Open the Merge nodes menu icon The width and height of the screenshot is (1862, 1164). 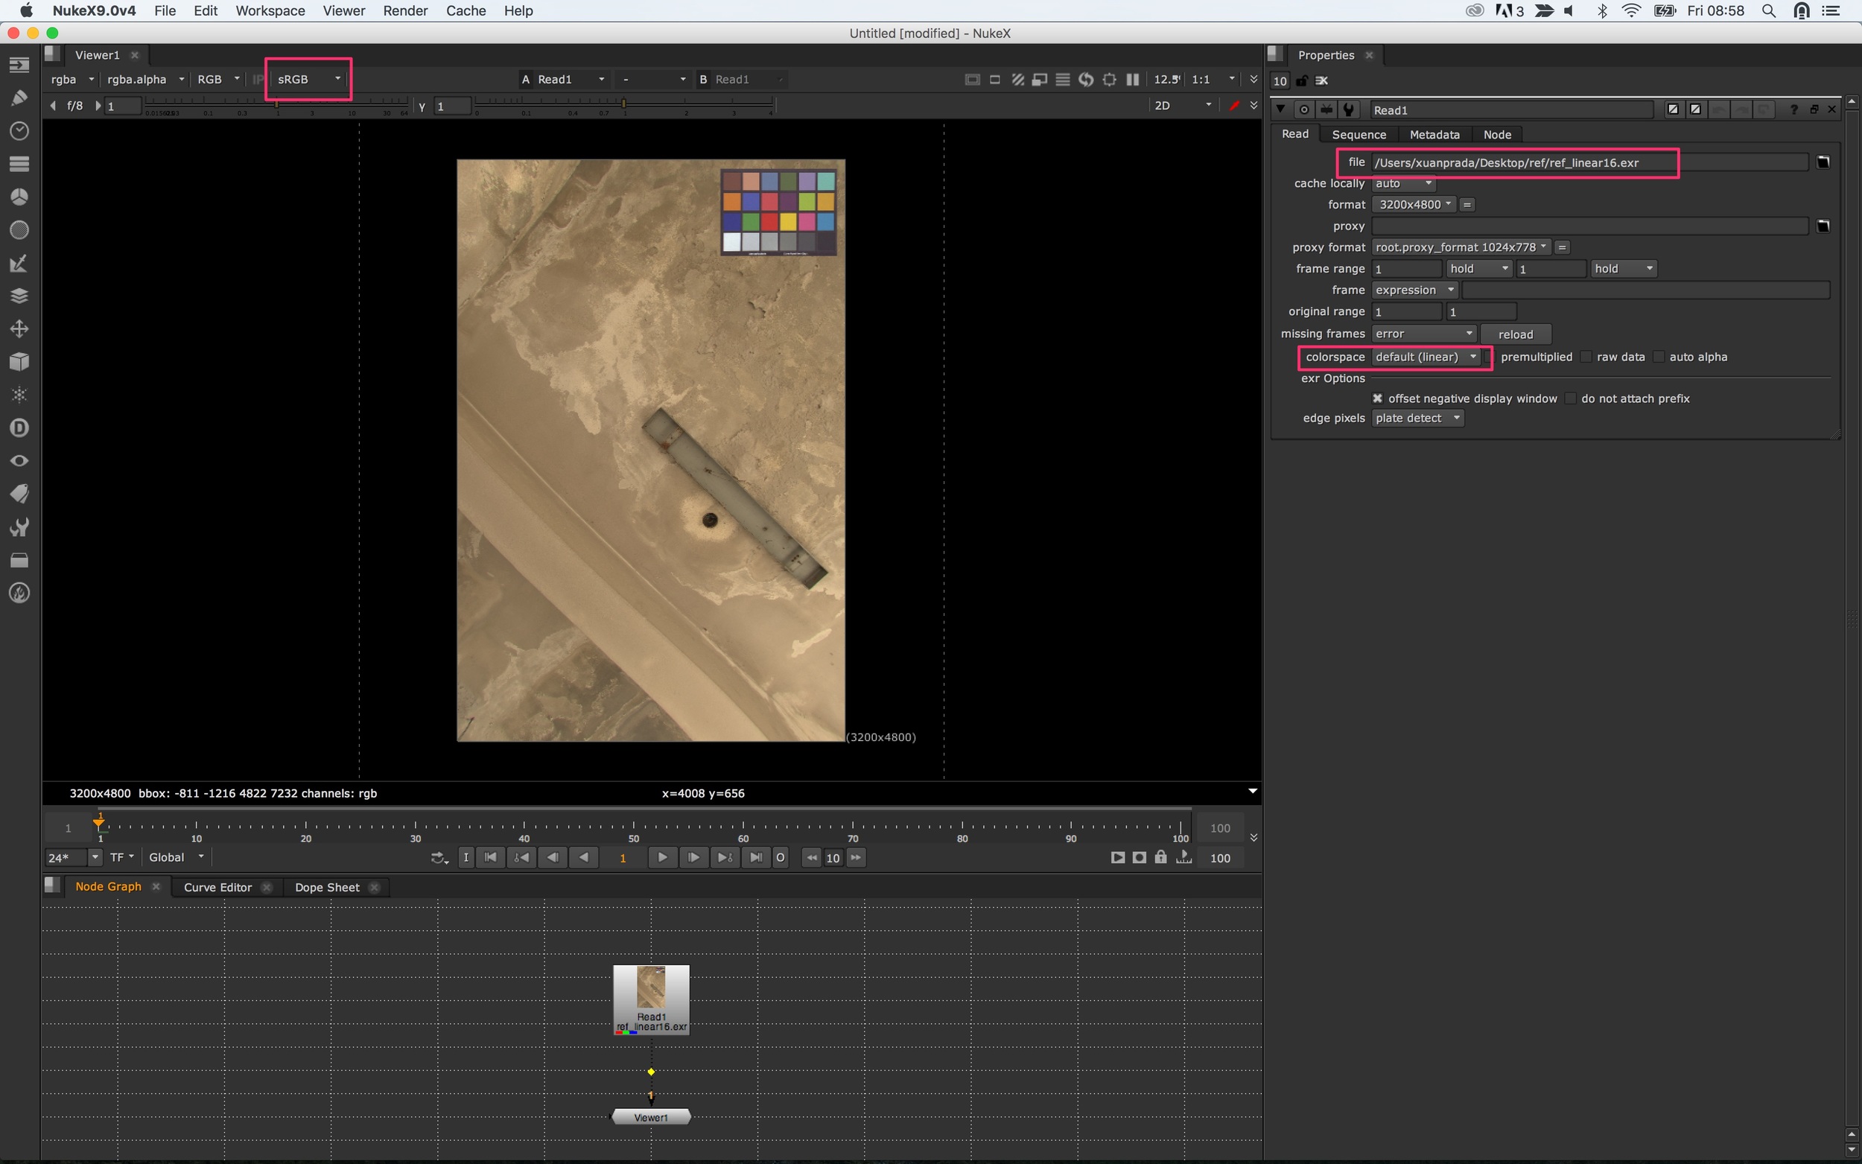coord(19,296)
